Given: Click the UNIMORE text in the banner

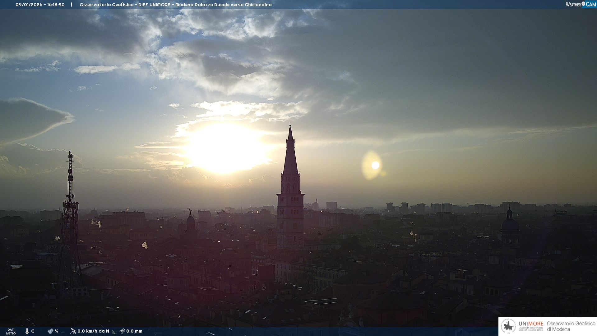Looking at the screenshot, I should pos(531,324).
